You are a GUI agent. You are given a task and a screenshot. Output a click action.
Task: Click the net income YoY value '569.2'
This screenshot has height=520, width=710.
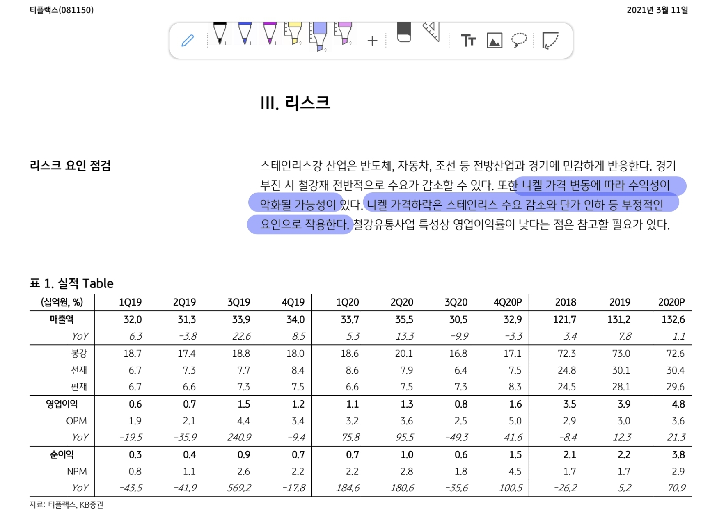(x=239, y=488)
